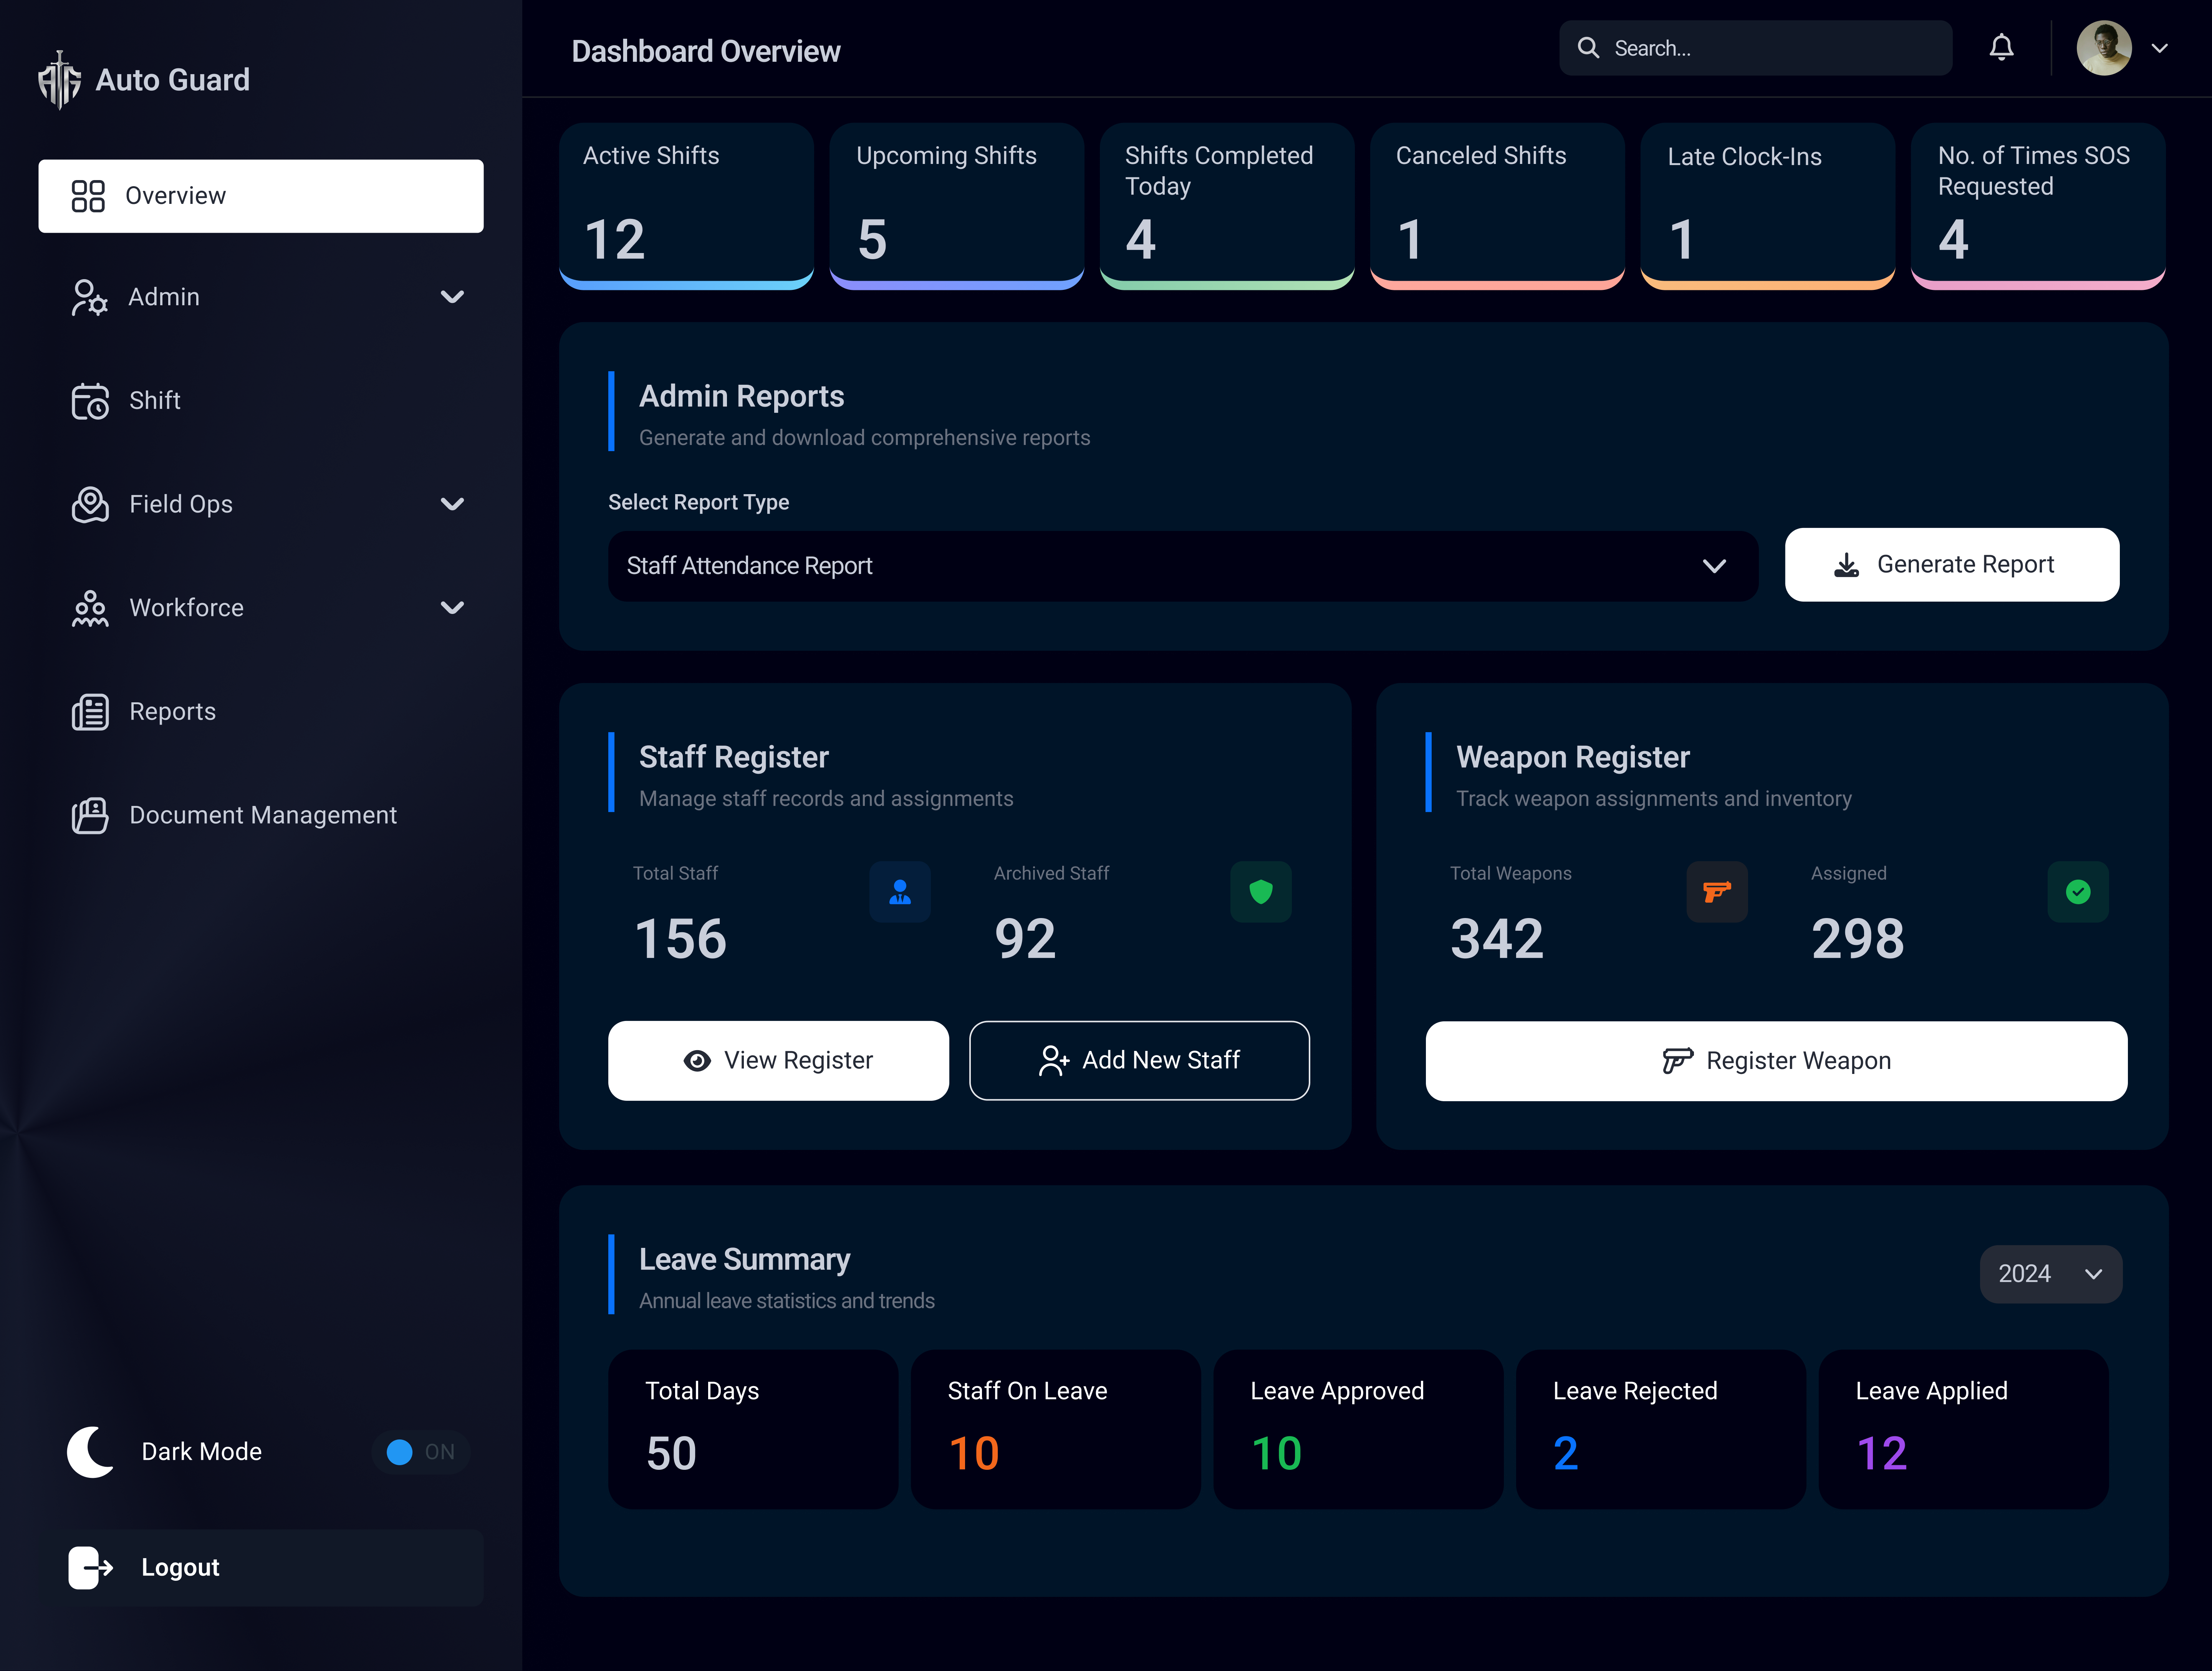Click the Register Weapon button
The width and height of the screenshot is (2212, 1671).
coord(1776,1060)
